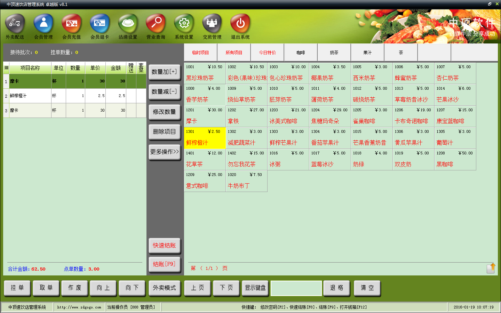Select the 鲜榨橙汁 row in order list
Image resolution: width=501 pixels, height=313 pixels.
point(75,96)
